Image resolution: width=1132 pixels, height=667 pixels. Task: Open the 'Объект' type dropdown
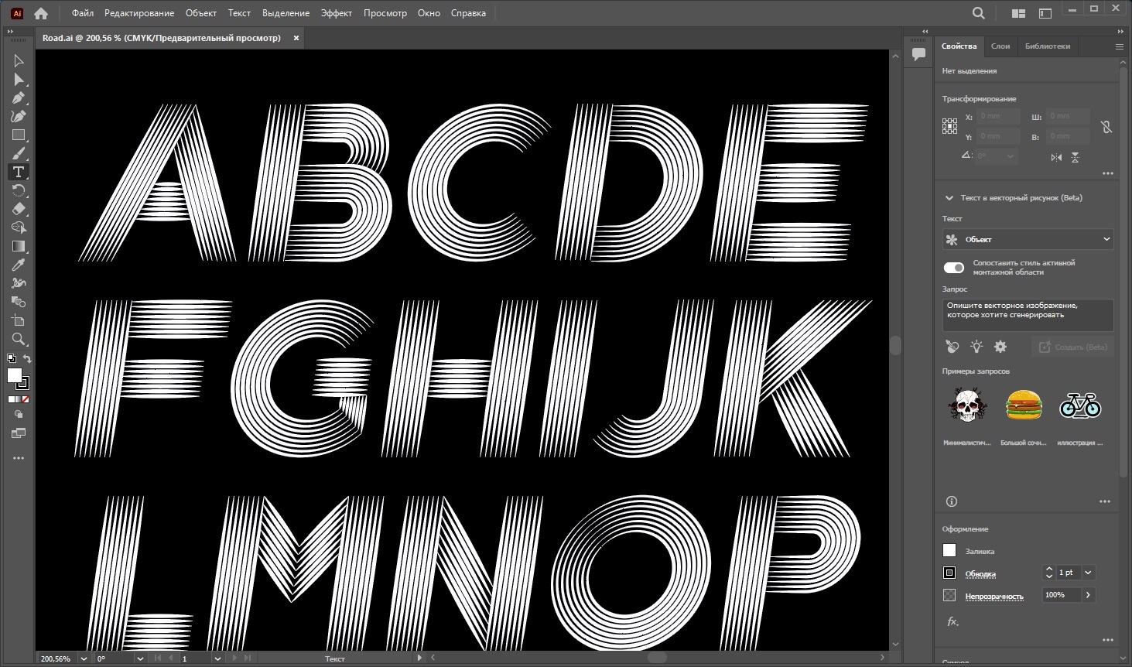(x=1028, y=239)
